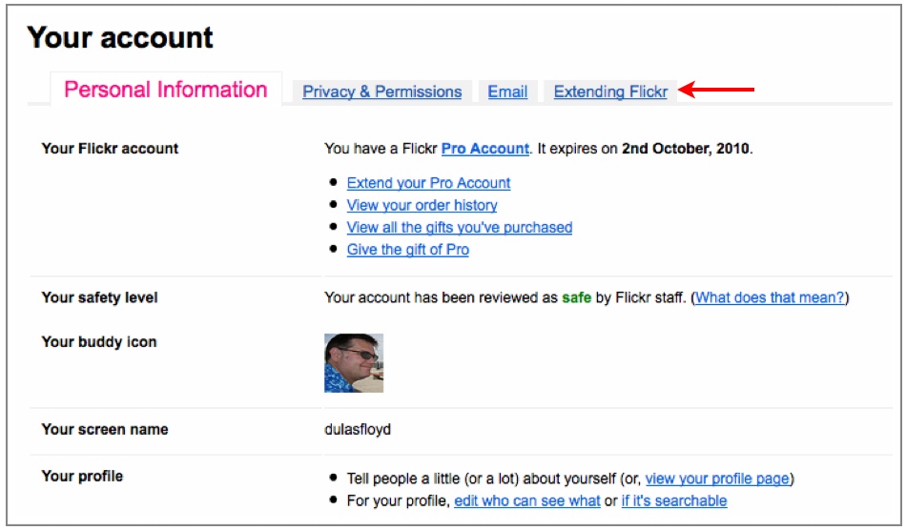906x530 pixels.
Task: Click the Your buddy icon label
Action: [x=99, y=342]
